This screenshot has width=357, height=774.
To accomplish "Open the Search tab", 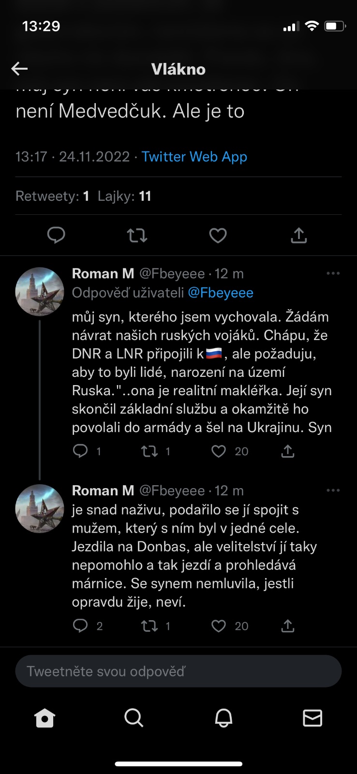I will [134, 718].
